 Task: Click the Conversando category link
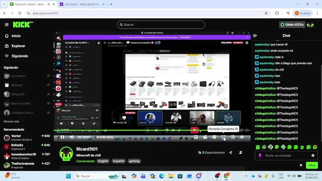(x=86, y=161)
